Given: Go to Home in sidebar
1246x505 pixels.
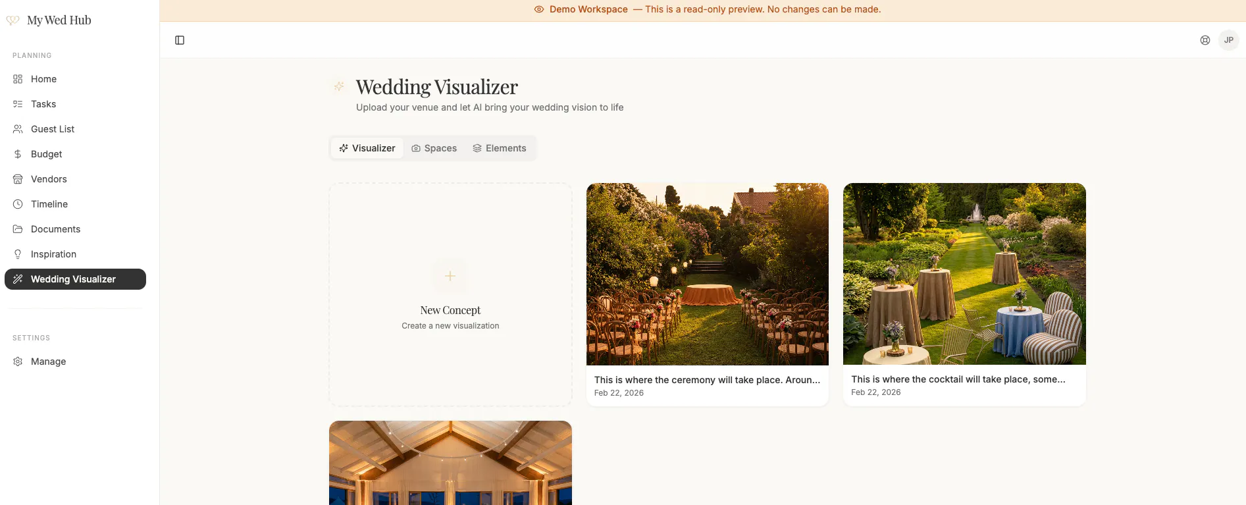Looking at the screenshot, I should point(75,79).
